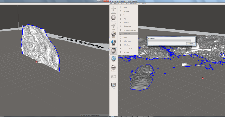The height and width of the screenshot is (117, 225).
Task: Open the Analysis tool
Action: click(x=113, y=59)
